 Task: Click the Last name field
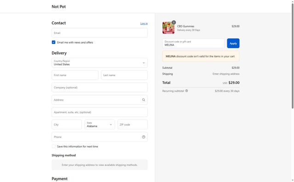[x=124, y=75]
